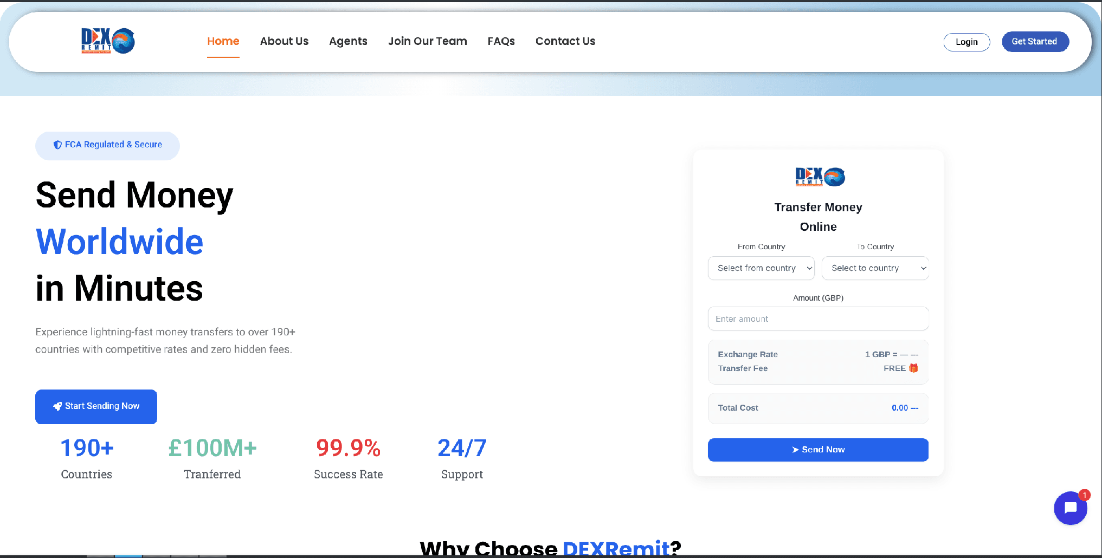Screen dimensions: 1102x558
Task: Focus the Enter amount field
Action: coord(818,319)
